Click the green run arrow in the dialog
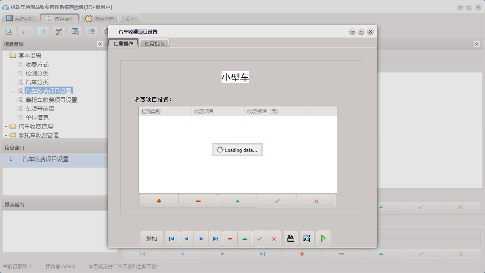Viewport: 485px width, 273px height. (323, 238)
